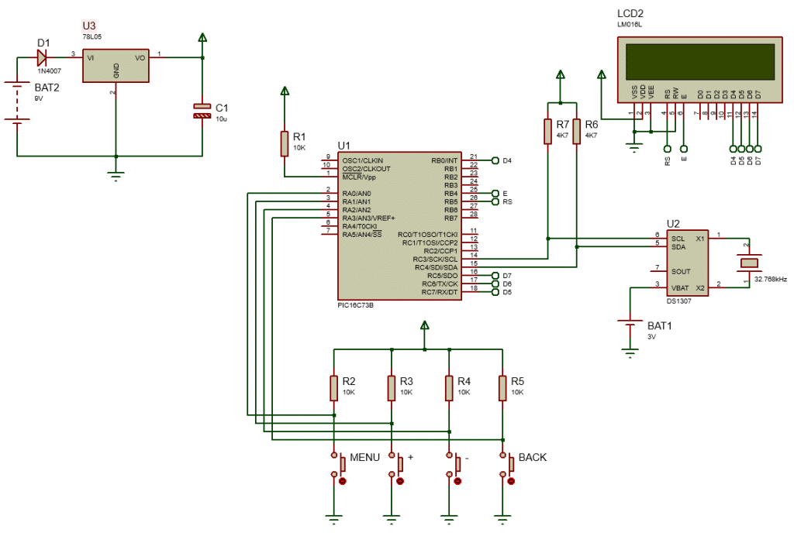Select the D5 terminal at RC7/RX/DT
This screenshot has height=550, width=794.
tap(495, 292)
